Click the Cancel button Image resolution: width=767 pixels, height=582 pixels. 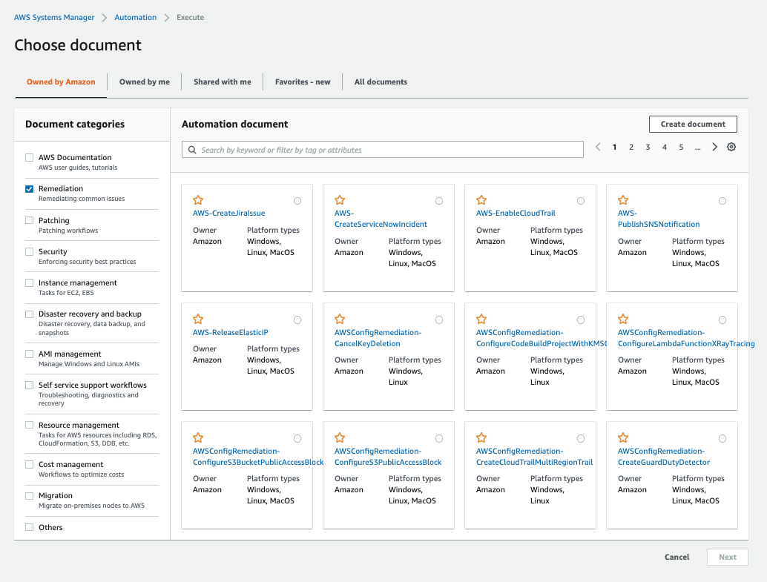click(x=677, y=557)
